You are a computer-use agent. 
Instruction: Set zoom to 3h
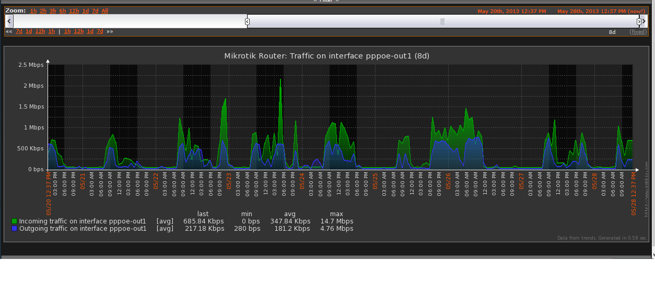pyautogui.click(x=53, y=11)
